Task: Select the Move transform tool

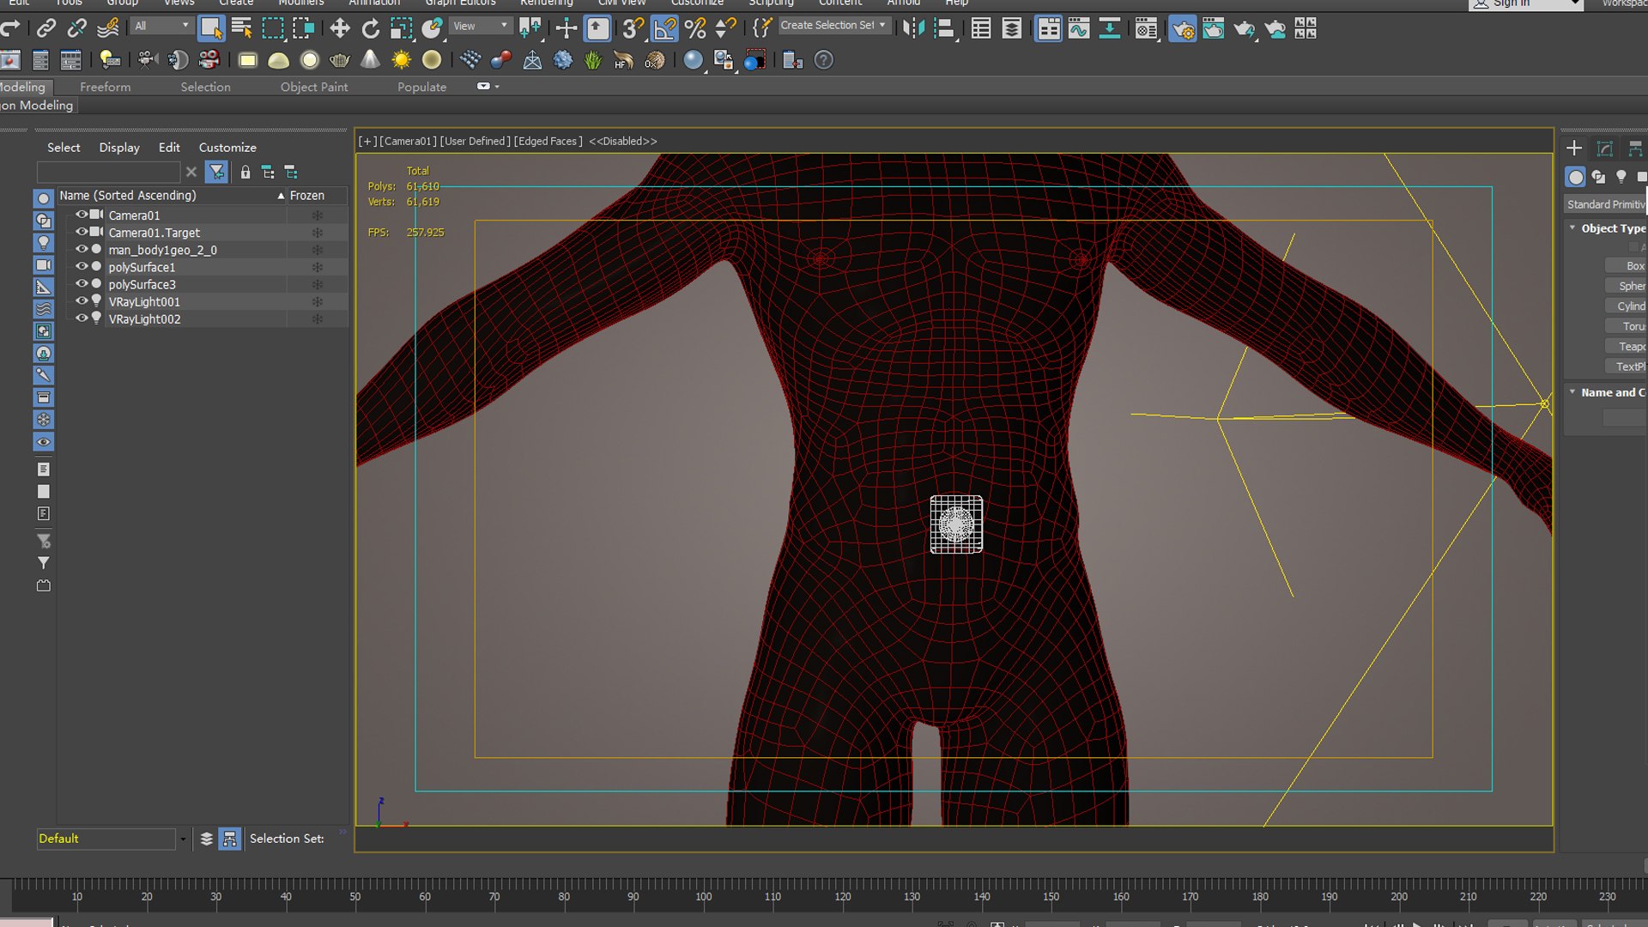Action: click(340, 28)
